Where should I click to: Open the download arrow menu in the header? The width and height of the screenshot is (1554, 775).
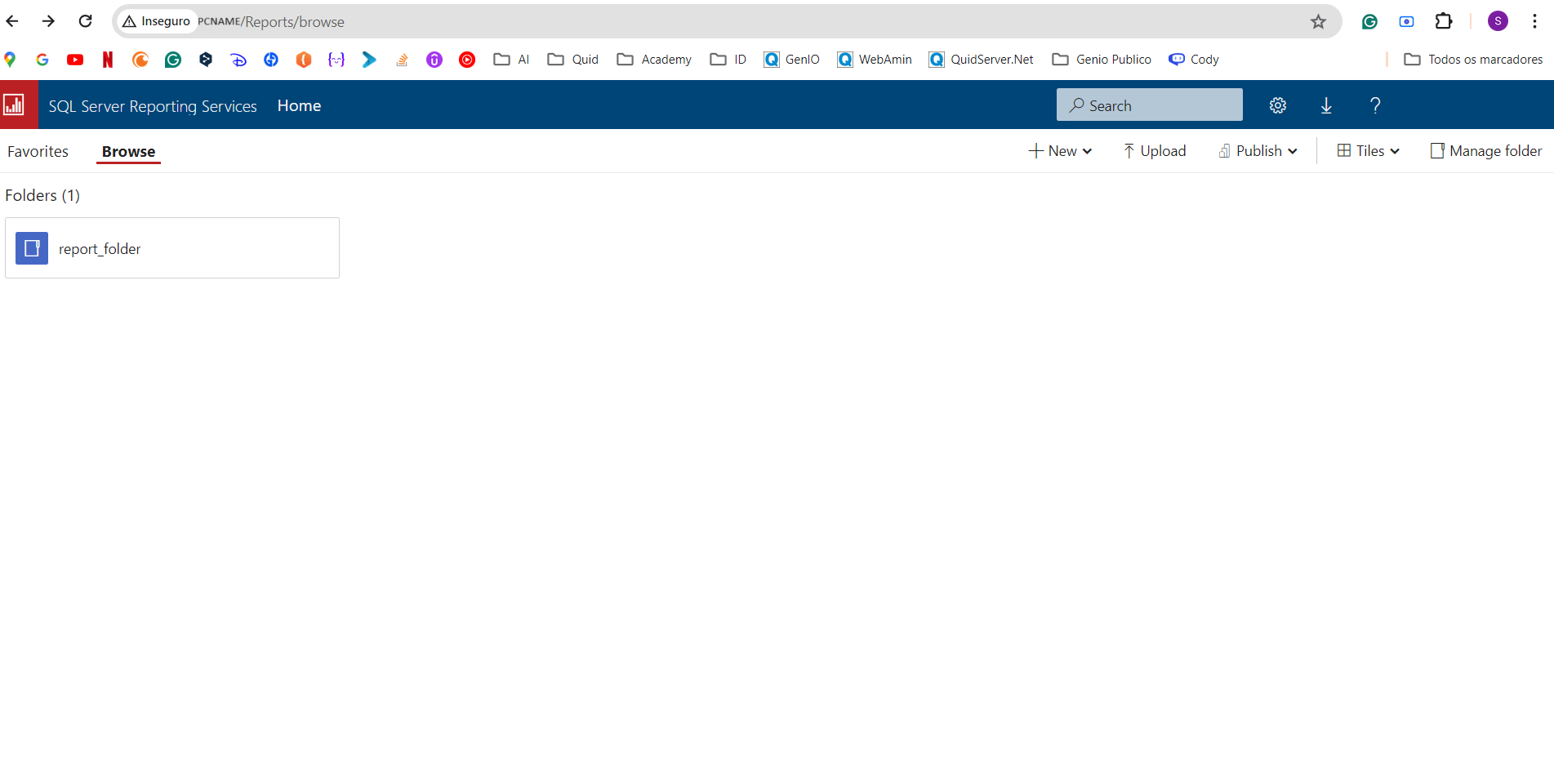pos(1326,105)
